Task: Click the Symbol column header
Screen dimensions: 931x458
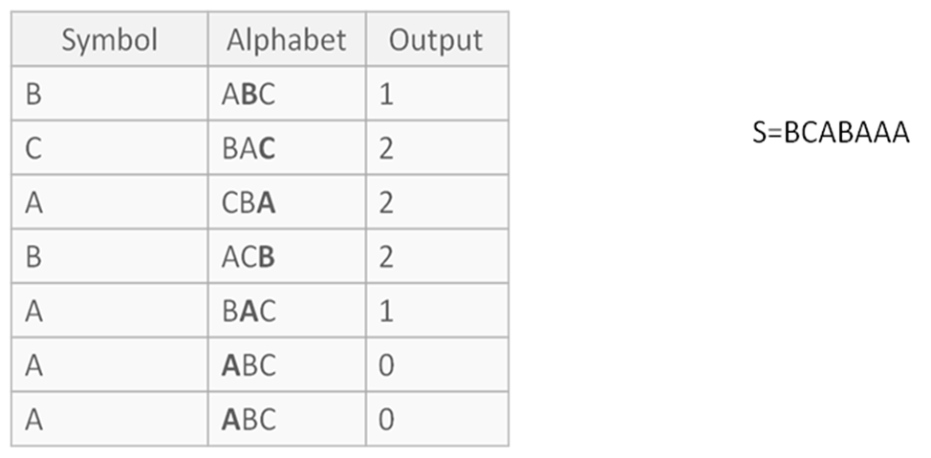Action: point(109,40)
